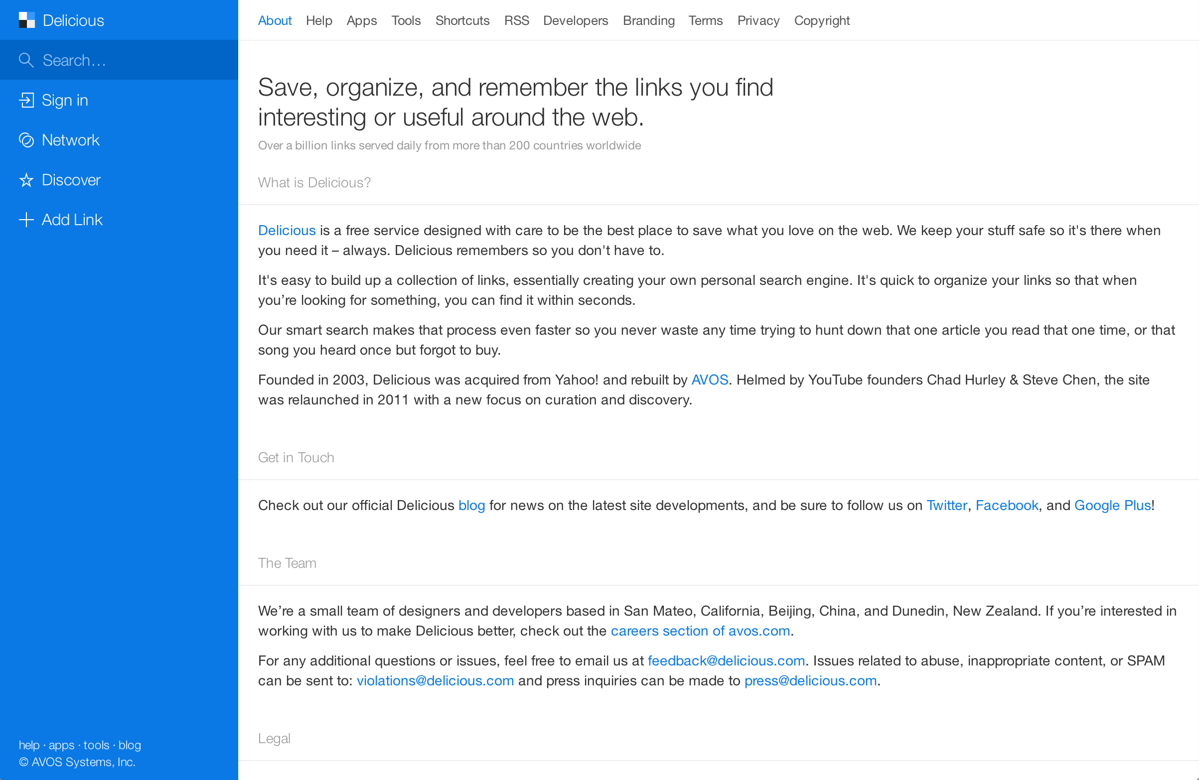Open the Branding tab
Viewport: 1199px width, 780px height.
(649, 20)
